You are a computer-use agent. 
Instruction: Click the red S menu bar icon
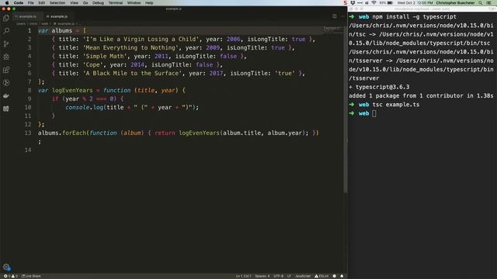point(345,3)
